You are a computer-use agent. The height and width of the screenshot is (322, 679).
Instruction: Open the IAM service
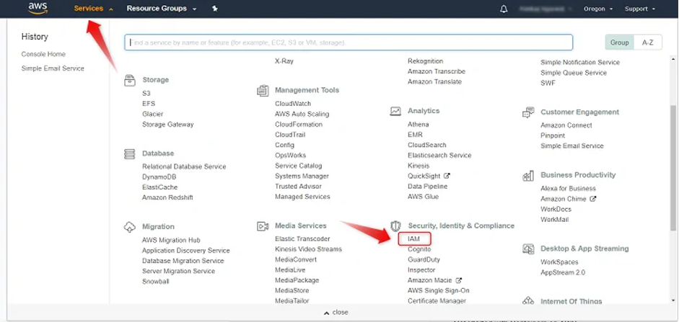414,238
